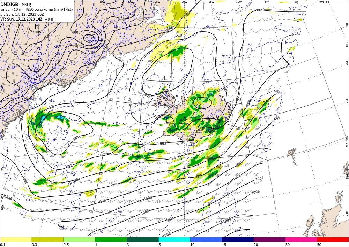Click the 30W longitude label
The image size is (349, 247).
(x=131, y=2)
